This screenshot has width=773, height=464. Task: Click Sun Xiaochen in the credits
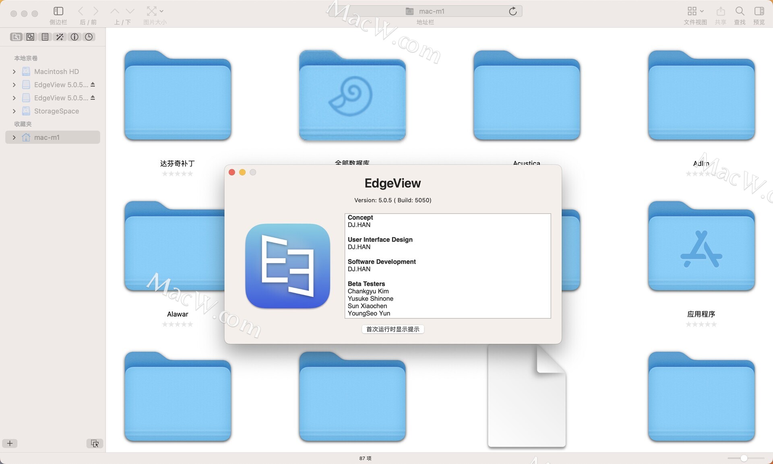(367, 306)
